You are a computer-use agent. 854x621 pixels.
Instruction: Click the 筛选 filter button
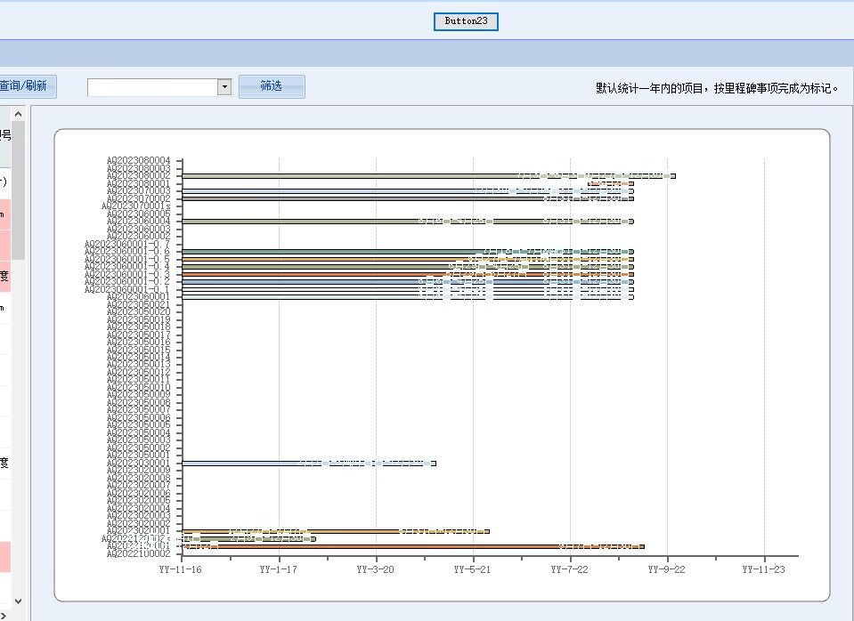click(272, 86)
